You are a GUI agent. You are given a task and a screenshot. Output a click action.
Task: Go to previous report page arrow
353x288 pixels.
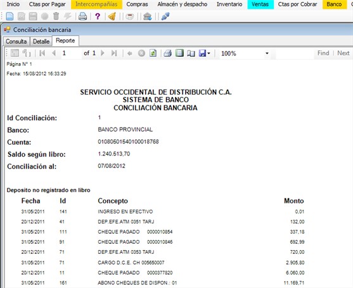coord(54,53)
